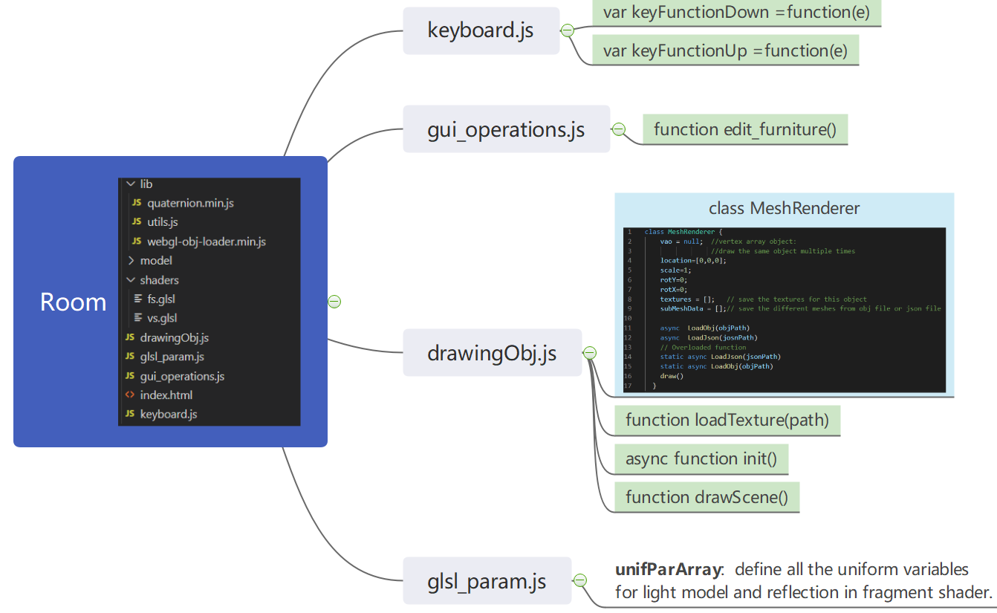Click gui_operations.js in the file tree
The height and width of the screenshot is (613, 997).
coord(182,377)
